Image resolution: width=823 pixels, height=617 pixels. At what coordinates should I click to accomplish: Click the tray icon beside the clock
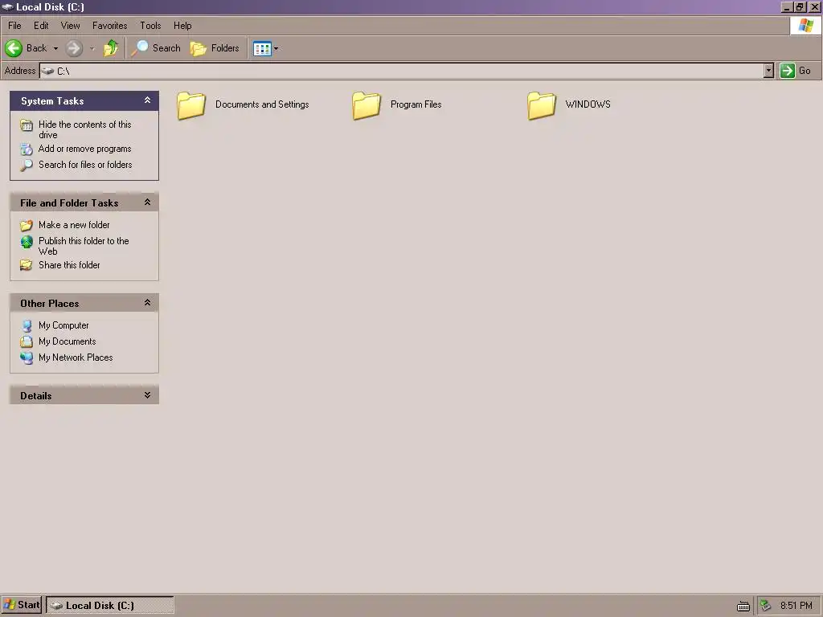[766, 606]
